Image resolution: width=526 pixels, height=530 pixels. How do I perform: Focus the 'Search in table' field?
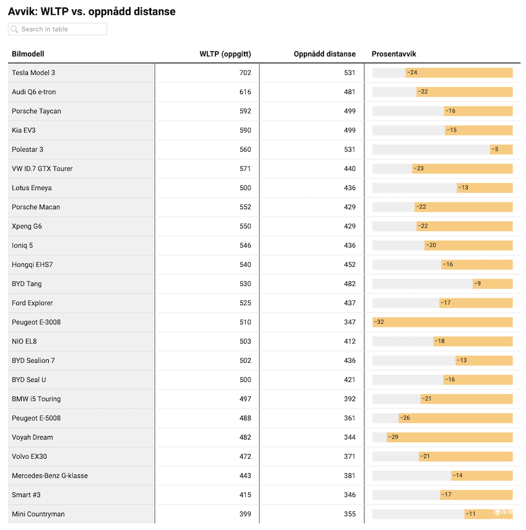click(x=62, y=29)
